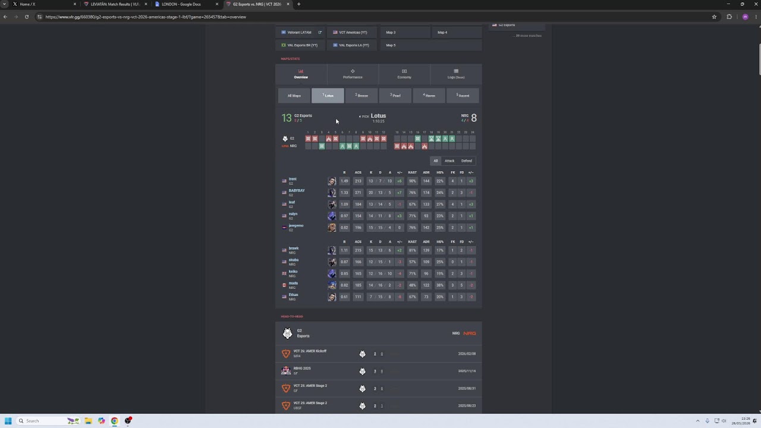Open RBHG 2025 head-to-head match
This screenshot has width=761, height=428.
click(378, 371)
